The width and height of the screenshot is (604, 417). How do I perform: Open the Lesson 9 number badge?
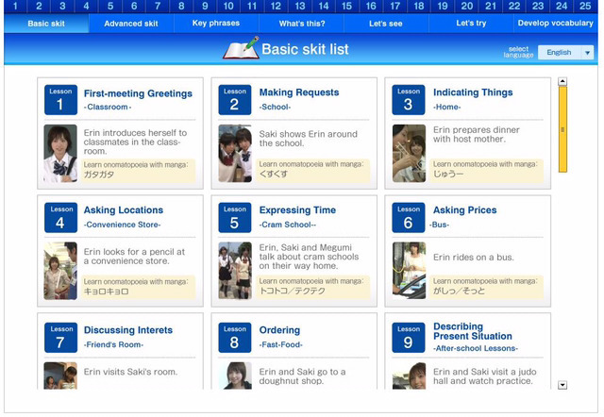[409, 338]
